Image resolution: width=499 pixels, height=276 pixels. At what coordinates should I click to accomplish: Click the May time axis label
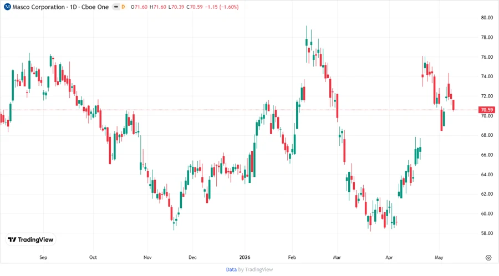click(x=439, y=257)
